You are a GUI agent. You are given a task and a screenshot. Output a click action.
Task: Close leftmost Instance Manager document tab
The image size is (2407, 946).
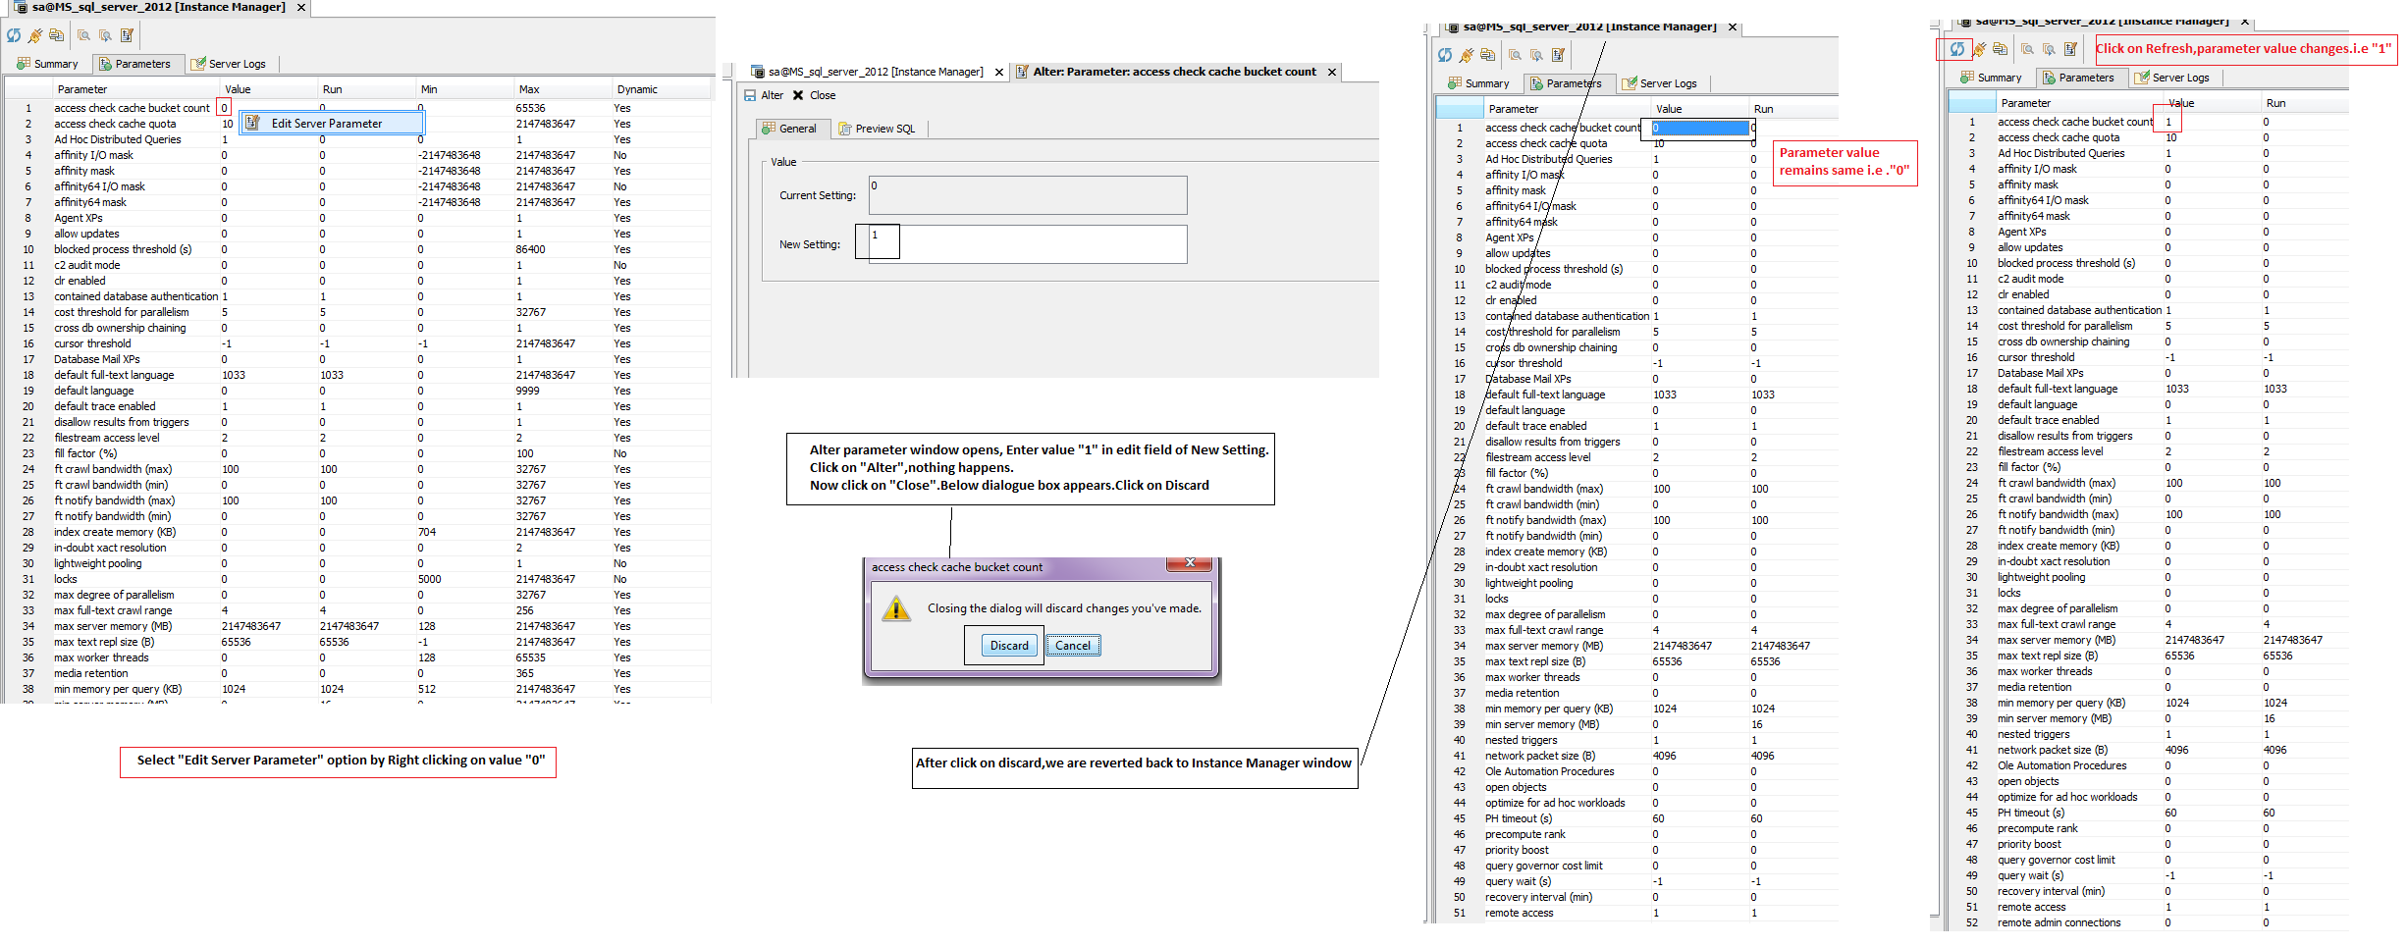(301, 7)
